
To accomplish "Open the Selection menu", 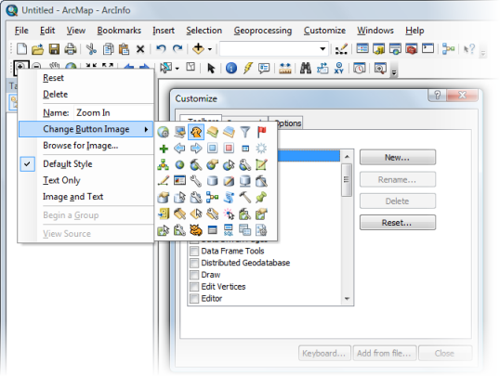I will tap(204, 31).
